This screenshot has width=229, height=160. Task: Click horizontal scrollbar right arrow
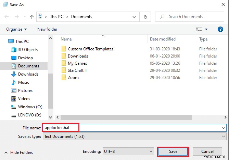(225, 117)
